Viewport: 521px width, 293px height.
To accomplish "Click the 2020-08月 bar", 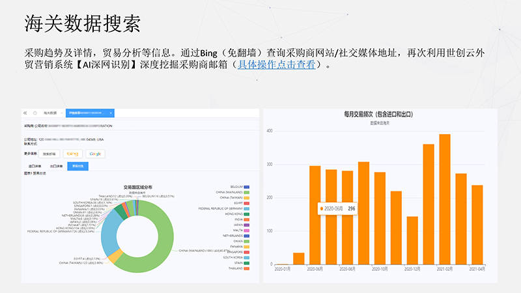I will point(348,217).
